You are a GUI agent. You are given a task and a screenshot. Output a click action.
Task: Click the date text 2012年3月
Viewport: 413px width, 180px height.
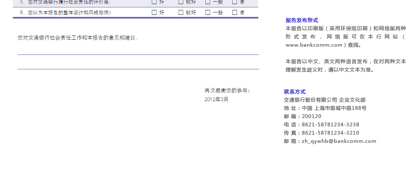coord(216,99)
